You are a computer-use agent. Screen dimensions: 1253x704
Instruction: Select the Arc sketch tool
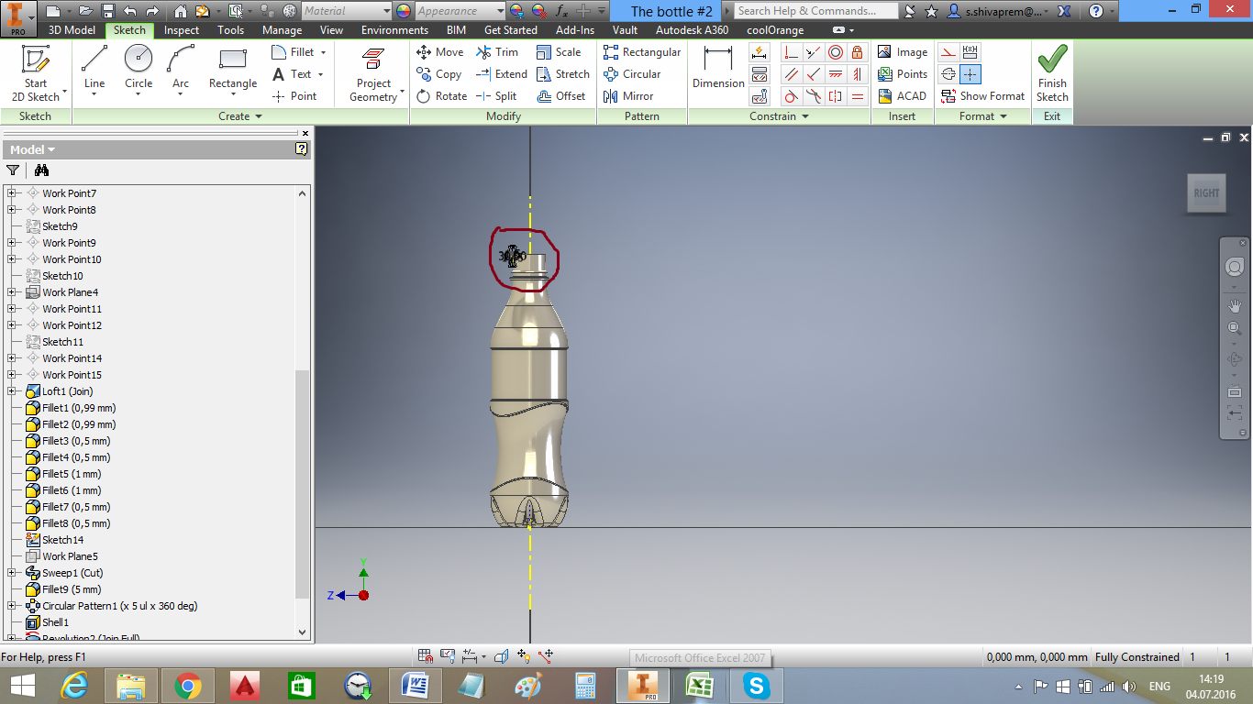(181, 71)
